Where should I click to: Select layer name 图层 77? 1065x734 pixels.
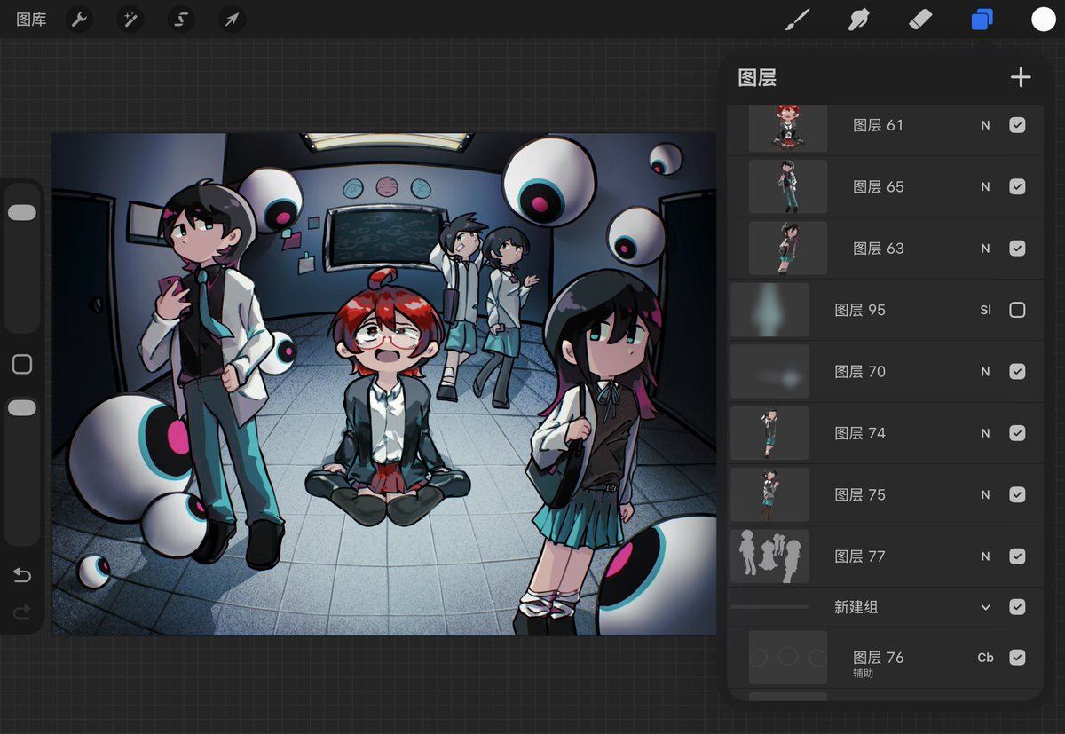(x=860, y=556)
